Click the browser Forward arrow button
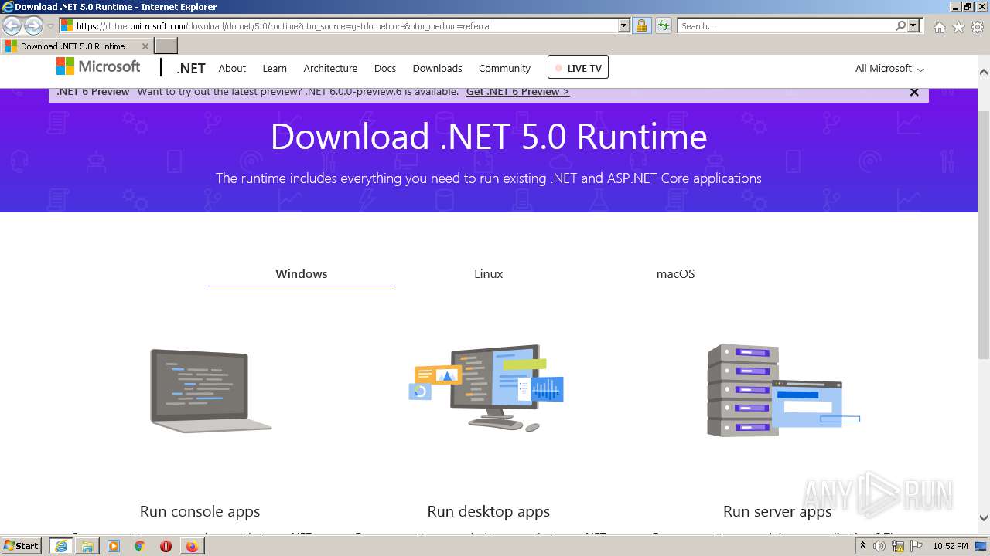This screenshot has width=990, height=556. (x=33, y=26)
